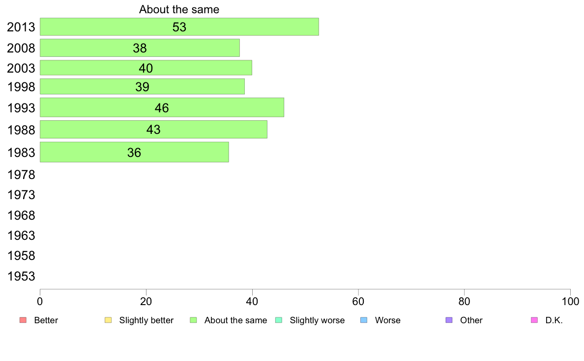Select the 1988 bar showing 43
The width and height of the screenshot is (584, 361).
pyautogui.click(x=153, y=129)
